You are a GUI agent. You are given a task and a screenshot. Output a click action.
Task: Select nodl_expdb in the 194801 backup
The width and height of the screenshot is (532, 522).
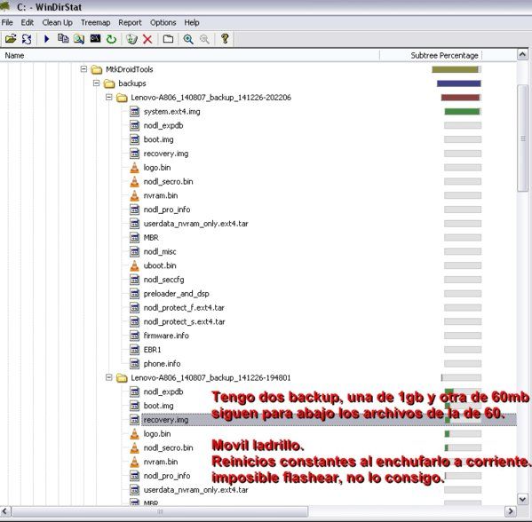[x=163, y=391]
